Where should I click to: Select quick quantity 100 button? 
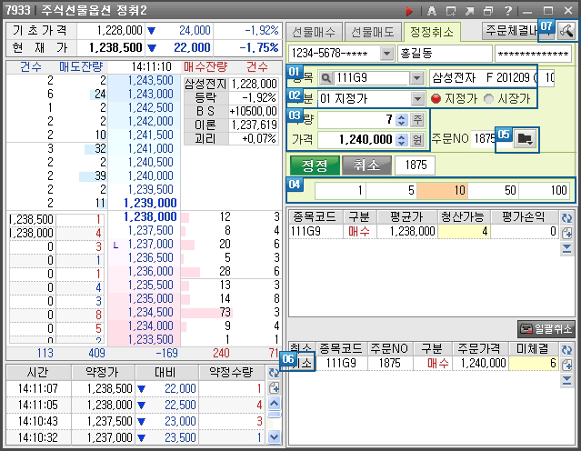click(545, 190)
